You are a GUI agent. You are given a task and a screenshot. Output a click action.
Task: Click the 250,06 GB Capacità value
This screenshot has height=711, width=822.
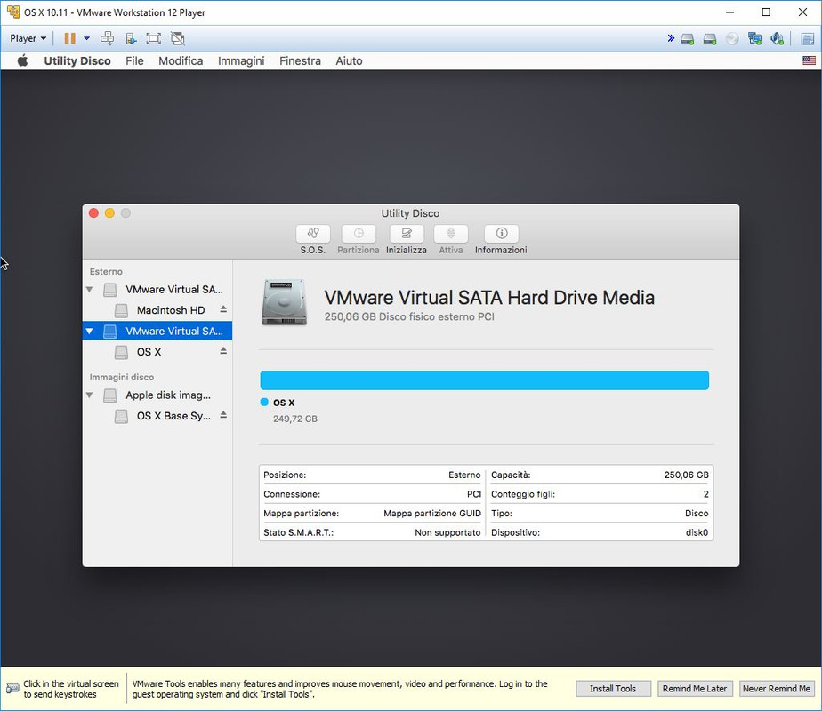point(686,475)
